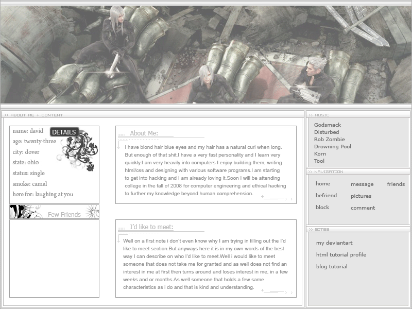
Task: Click the black floral ornament in details box
Action: (x=78, y=151)
